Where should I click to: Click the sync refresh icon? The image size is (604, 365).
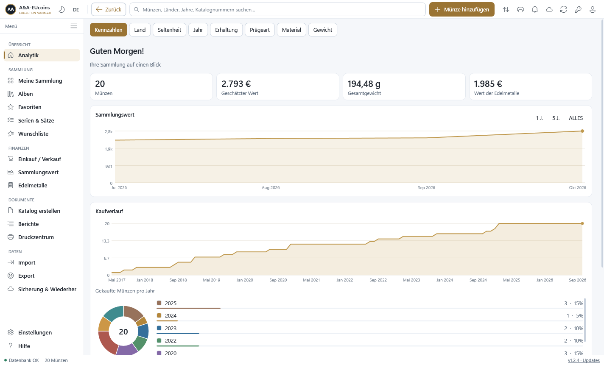(x=564, y=9)
